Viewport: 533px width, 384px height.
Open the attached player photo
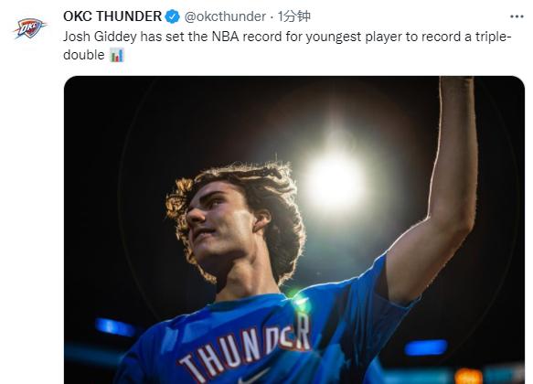[x=294, y=230]
